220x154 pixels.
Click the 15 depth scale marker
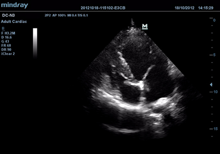[216, 129]
